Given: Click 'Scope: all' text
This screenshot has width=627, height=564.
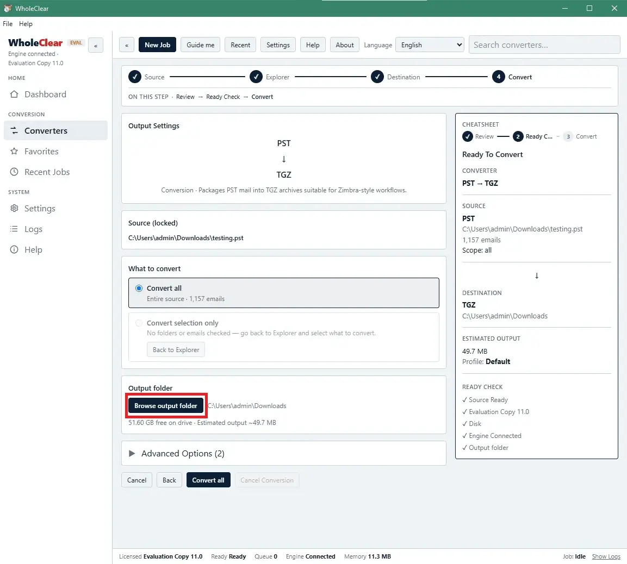Looking at the screenshot, I should [x=477, y=250].
